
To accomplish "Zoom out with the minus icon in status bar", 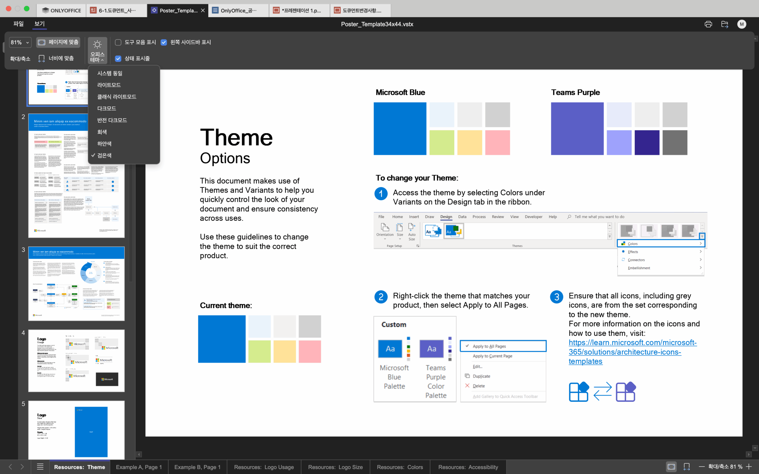I will pyautogui.click(x=702, y=467).
